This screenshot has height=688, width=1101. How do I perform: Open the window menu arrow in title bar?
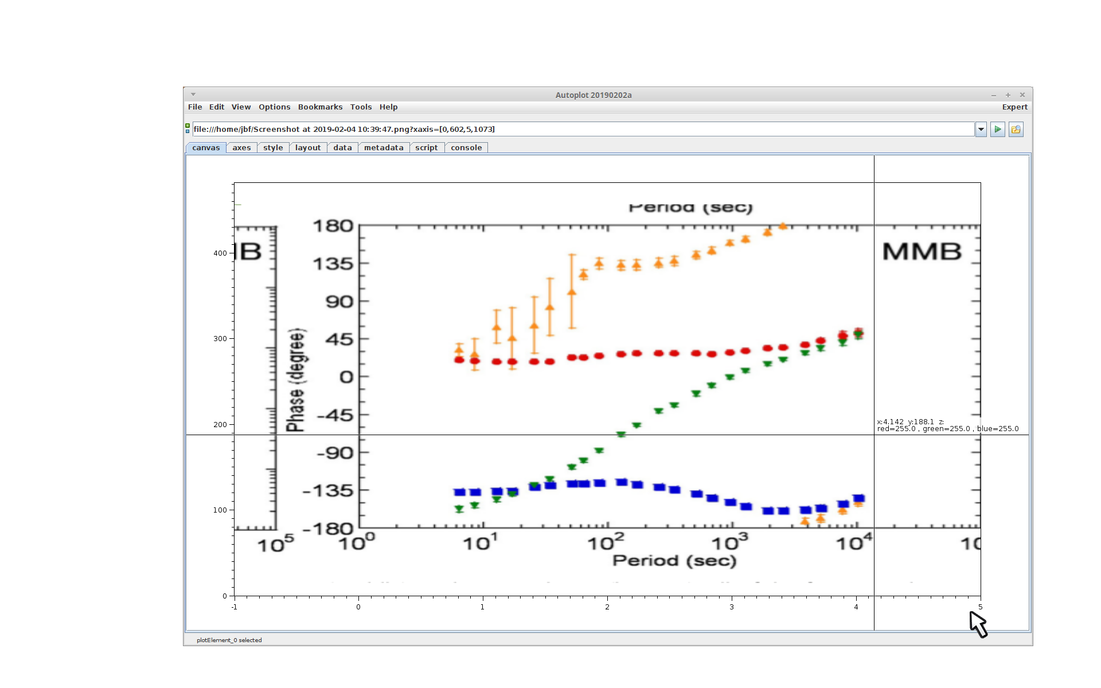pyautogui.click(x=193, y=95)
